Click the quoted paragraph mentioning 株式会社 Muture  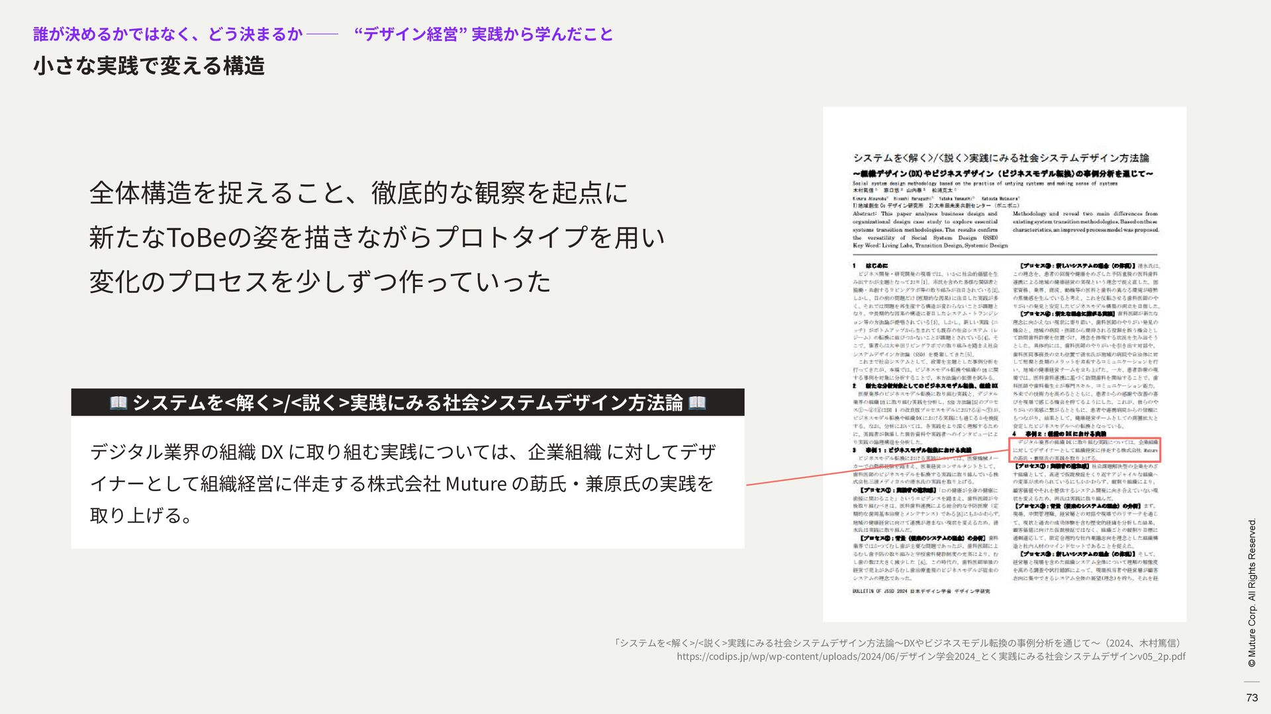[x=402, y=483]
